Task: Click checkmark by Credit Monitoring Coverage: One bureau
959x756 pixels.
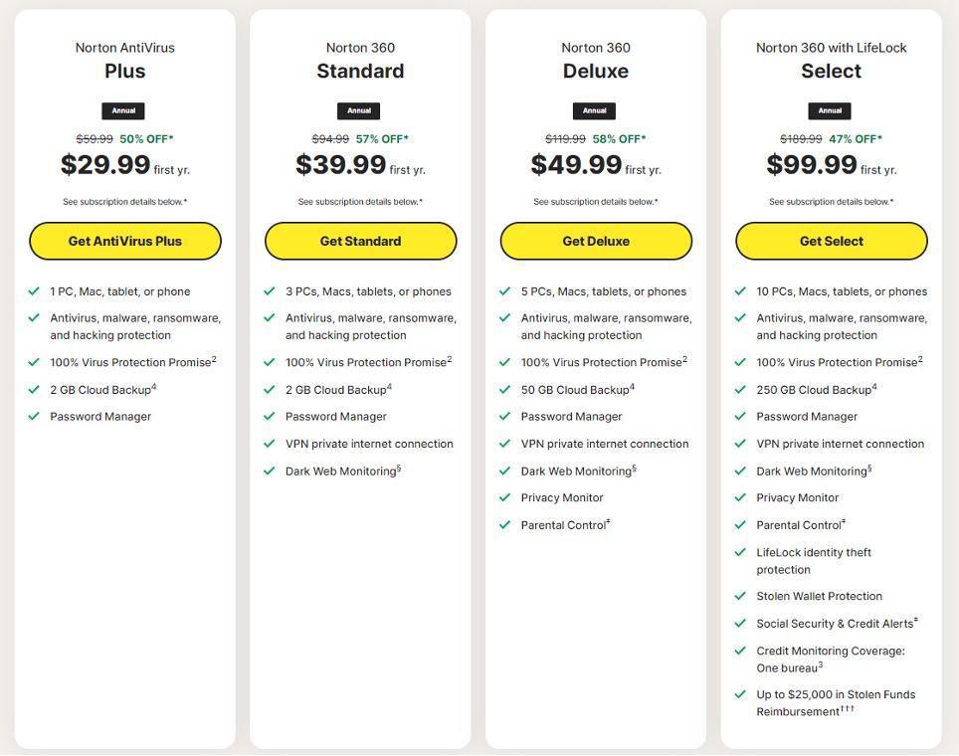Action: pyautogui.click(x=740, y=651)
